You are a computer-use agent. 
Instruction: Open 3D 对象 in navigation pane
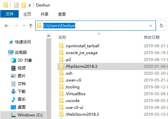point(25,60)
